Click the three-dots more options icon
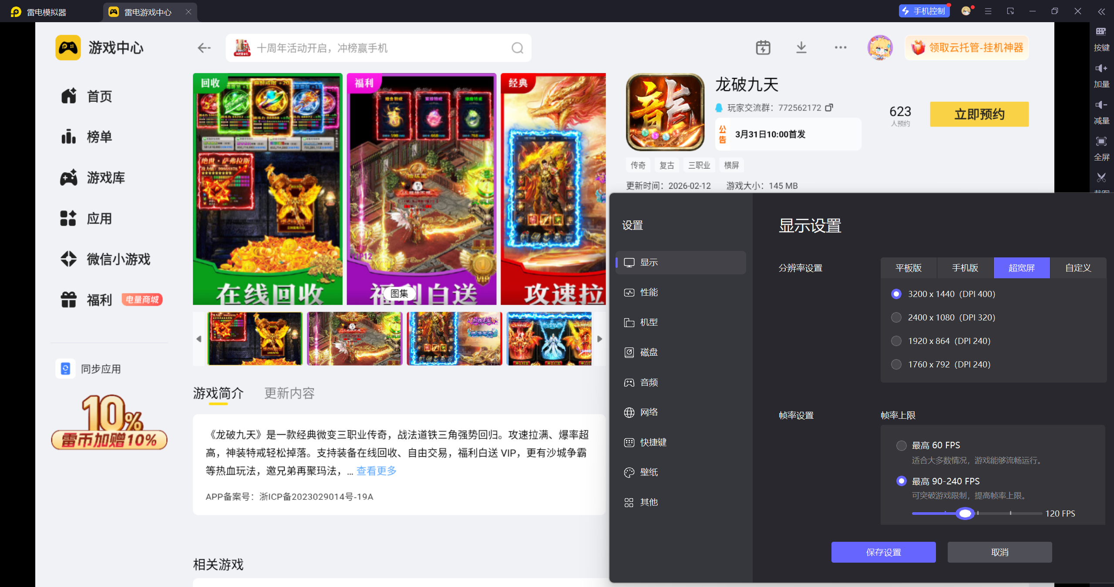1114x587 pixels. pos(840,48)
